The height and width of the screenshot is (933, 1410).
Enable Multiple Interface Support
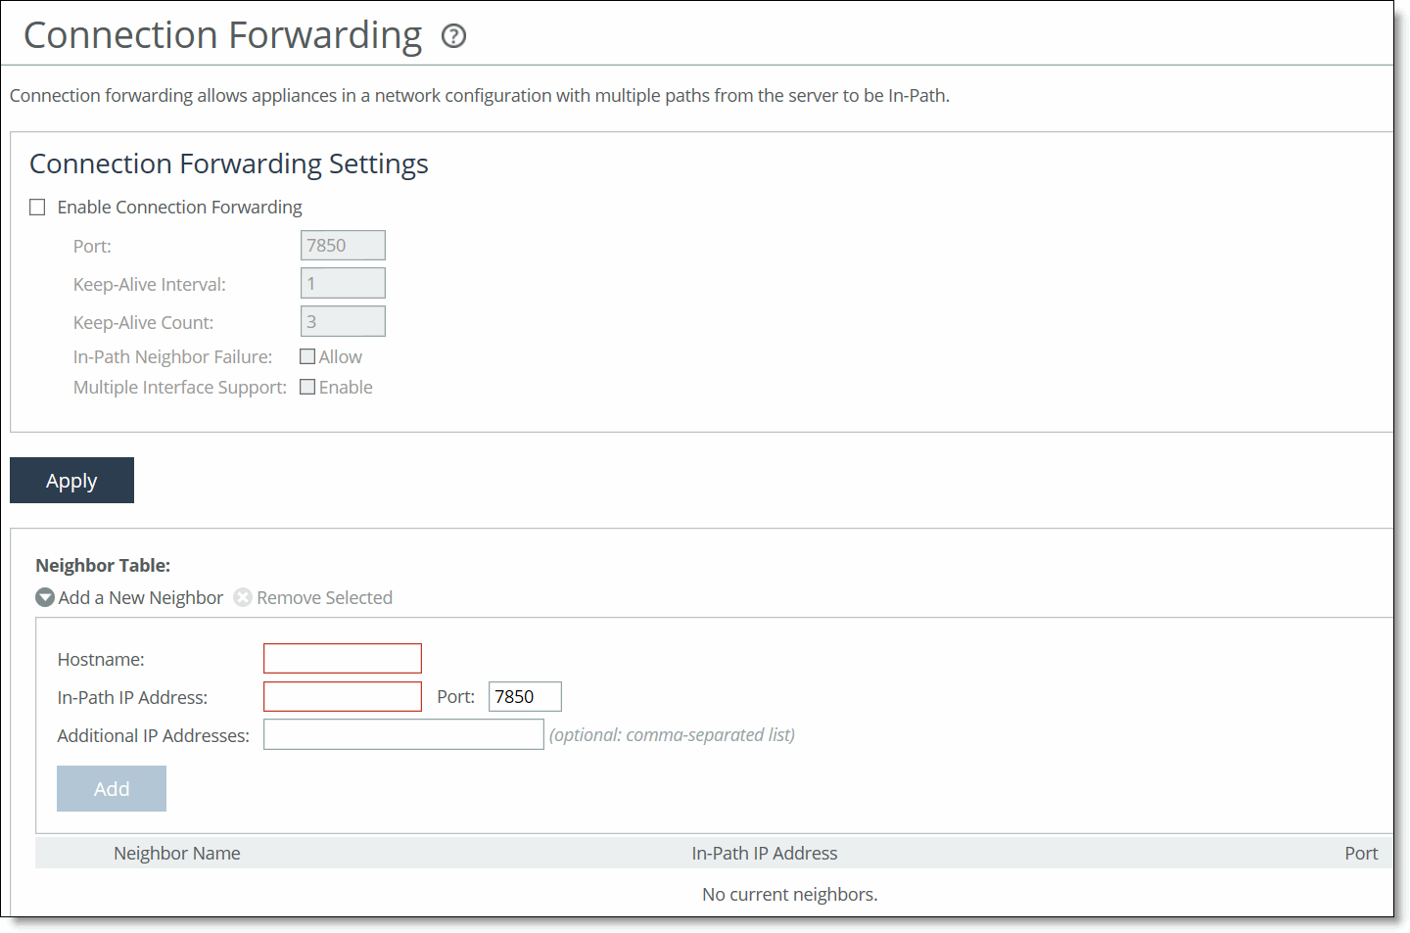coord(306,386)
